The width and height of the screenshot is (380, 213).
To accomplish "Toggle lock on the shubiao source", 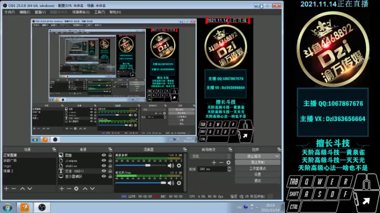I will [x=110, y=166].
